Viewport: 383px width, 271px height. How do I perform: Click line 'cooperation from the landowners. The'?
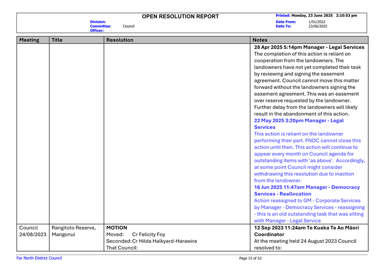pos(299,60)
